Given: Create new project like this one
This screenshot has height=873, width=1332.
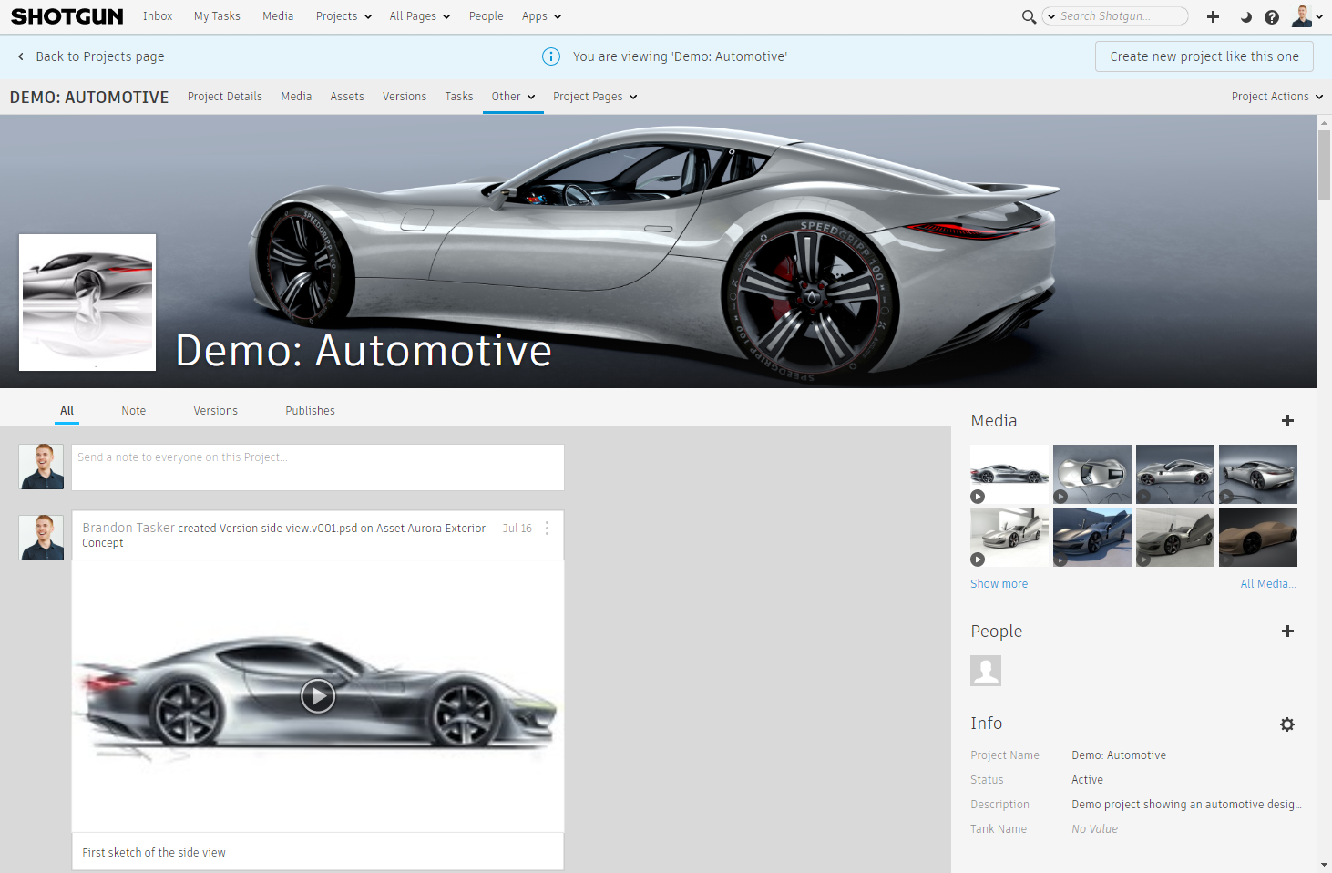Looking at the screenshot, I should click(1204, 56).
